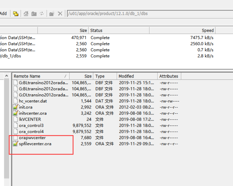Image resolution: width=233 pixels, height=186 pixels.
Task: Sort remote files by Type header
Action: click(105, 76)
